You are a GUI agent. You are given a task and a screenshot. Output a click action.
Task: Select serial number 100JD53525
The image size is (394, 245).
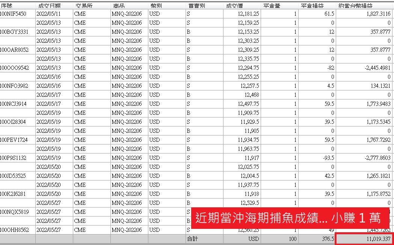[13, 176]
